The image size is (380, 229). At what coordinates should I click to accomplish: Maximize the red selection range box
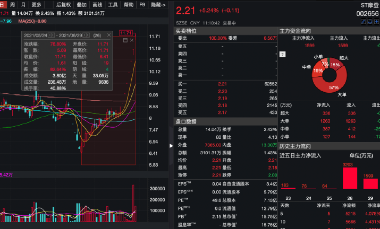coord(125,40)
